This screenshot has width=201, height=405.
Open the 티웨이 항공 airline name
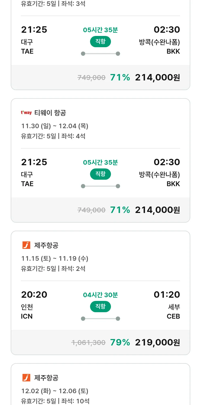click(x=50, y=113)
